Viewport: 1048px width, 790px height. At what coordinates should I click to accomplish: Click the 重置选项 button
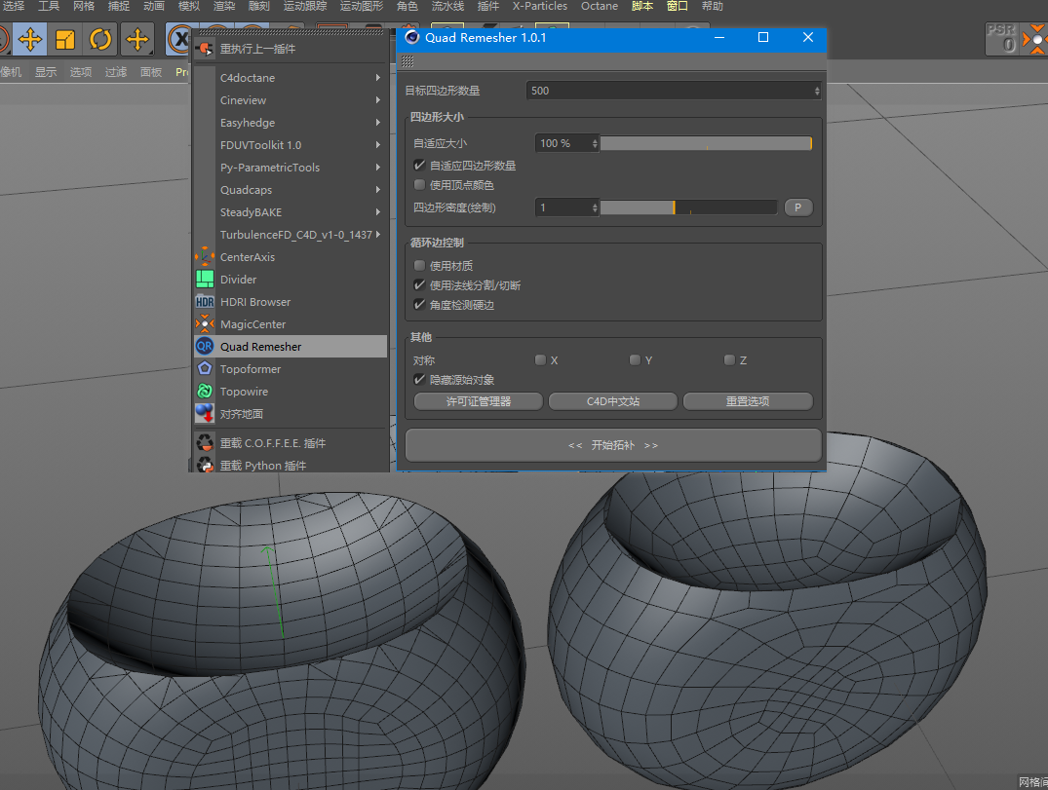click(x=748, y=401)
